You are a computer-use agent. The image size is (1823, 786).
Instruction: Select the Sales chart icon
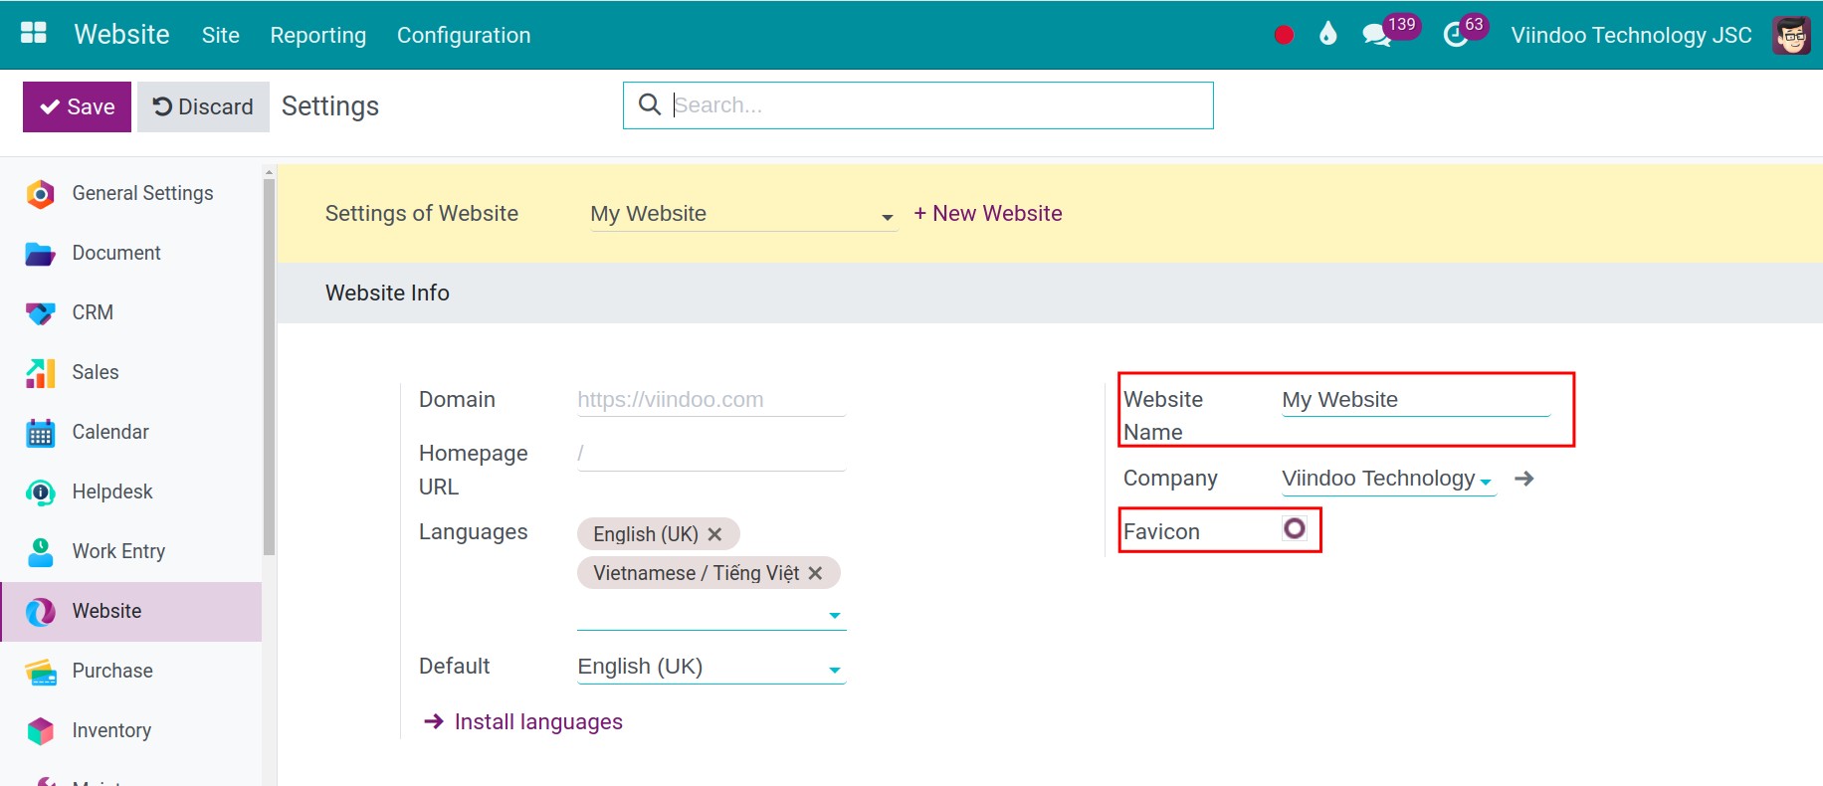coord(40,373)
